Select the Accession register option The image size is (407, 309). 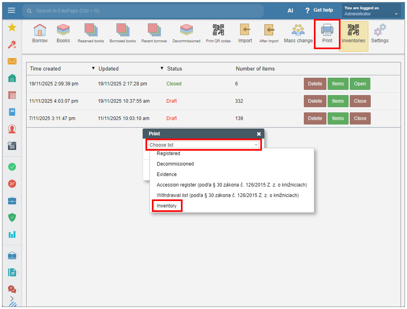[232, 185]
